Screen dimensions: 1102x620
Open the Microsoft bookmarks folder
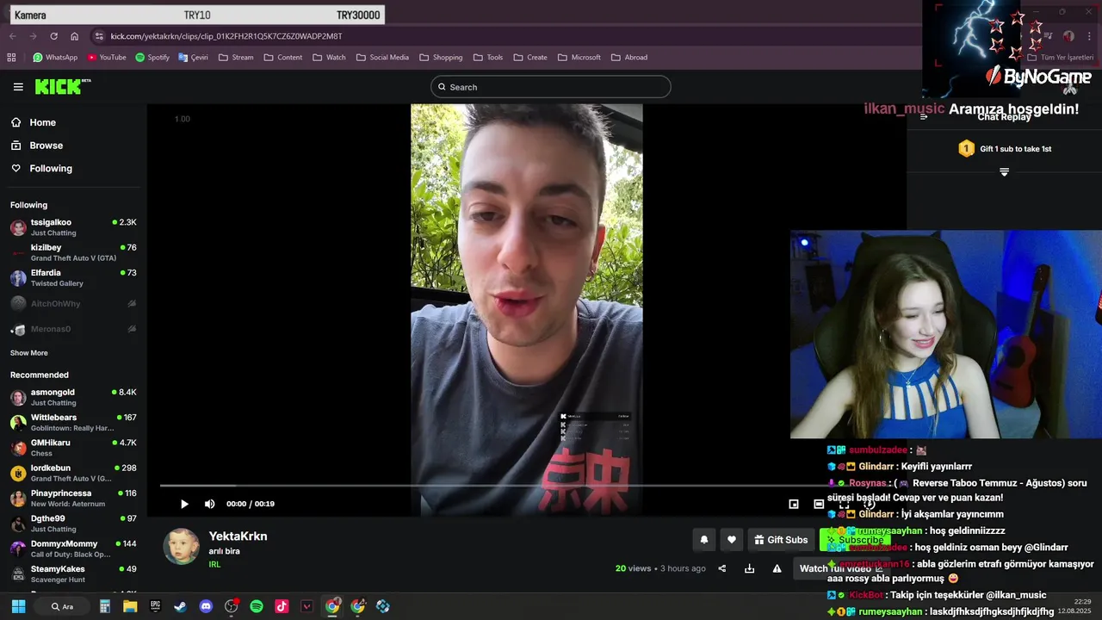pyautogui.click(x=579, y=58)
